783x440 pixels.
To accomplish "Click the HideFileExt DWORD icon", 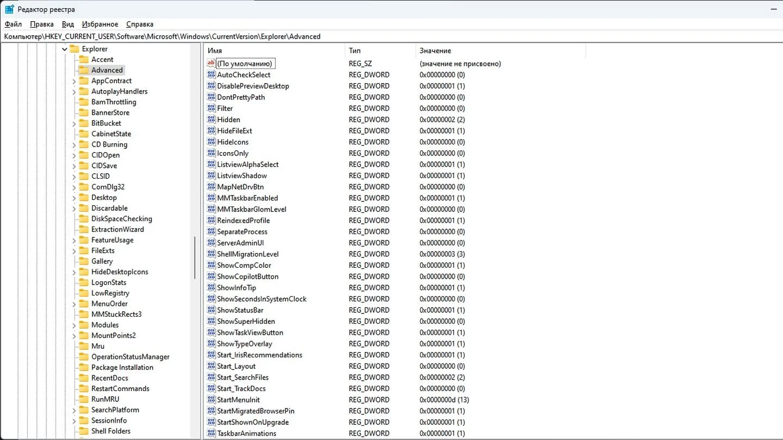I will pos(212,131).
